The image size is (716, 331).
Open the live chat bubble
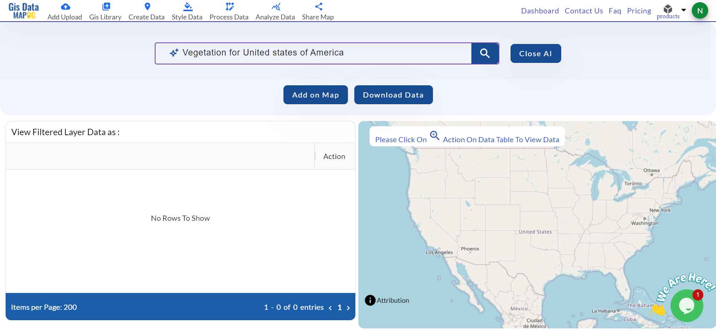pyautogui.click(x=686, y=306)
